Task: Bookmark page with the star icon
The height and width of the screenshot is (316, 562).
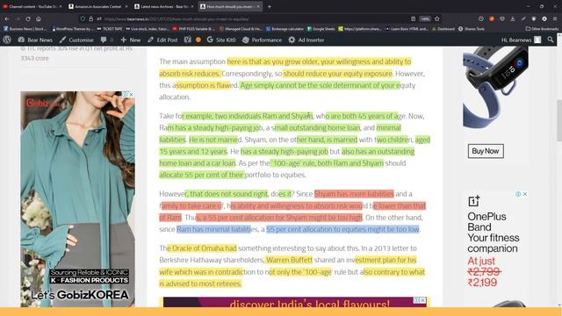Action: 437,18
